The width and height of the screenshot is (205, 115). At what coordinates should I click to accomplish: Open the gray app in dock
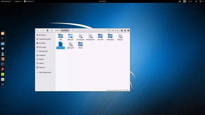[3, 80]
